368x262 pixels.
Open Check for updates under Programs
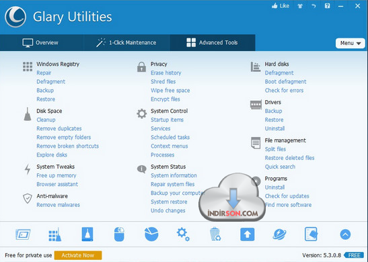coord(287,196)
